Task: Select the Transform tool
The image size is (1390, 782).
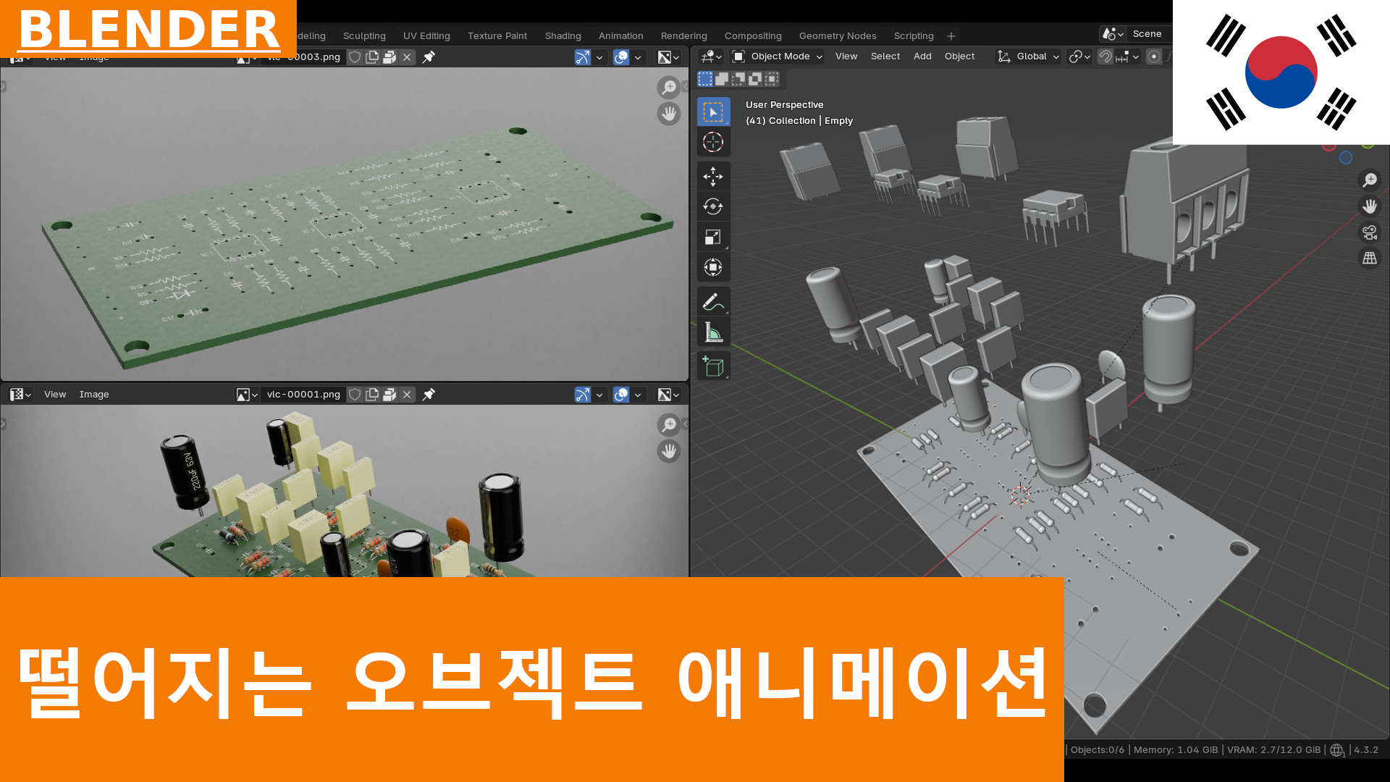Action: click(713, 268)
